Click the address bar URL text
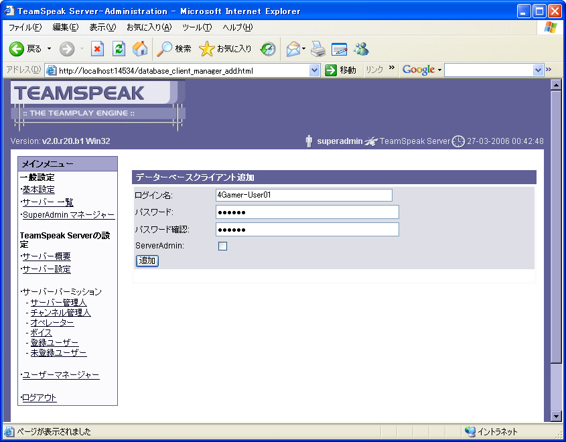Image resolution: width=566 pixels, height=442 pixels. (x=156, y=71)
